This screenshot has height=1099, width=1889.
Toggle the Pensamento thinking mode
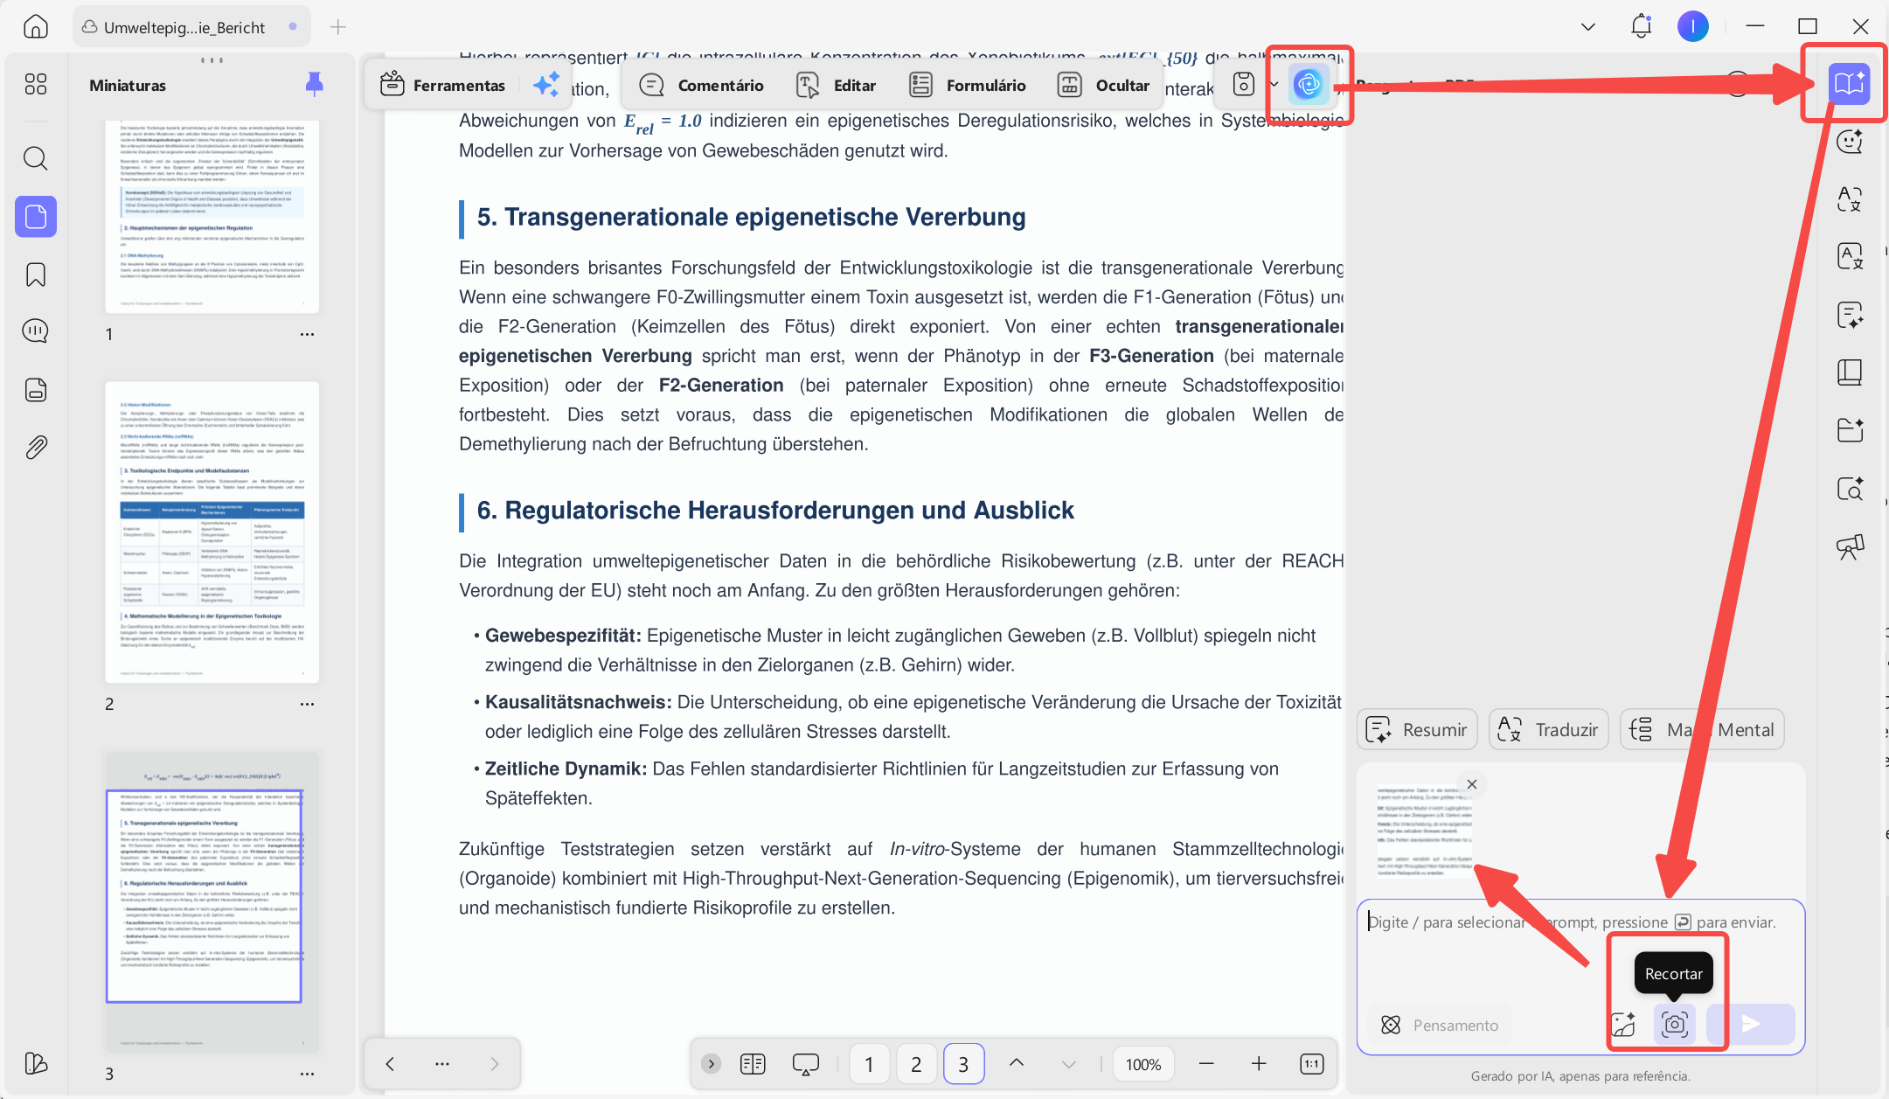coord(1439,1025)
